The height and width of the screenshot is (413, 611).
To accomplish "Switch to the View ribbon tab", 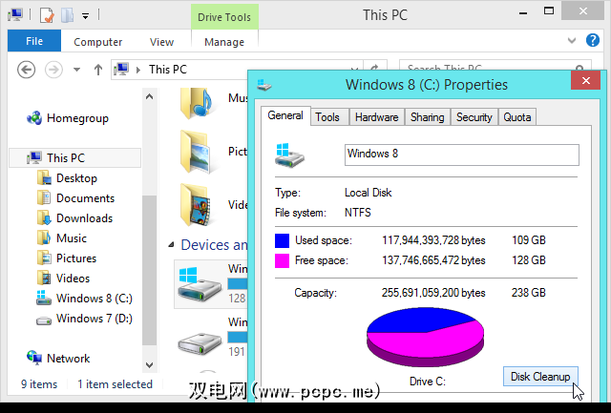I will pyautogui.click(x=161, y=42).
